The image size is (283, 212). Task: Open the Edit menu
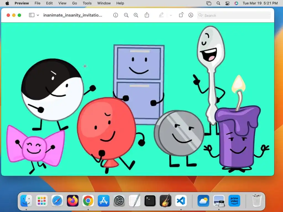(49, 3)
